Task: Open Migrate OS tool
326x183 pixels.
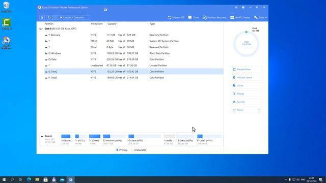Action: (x=176, y=18)
